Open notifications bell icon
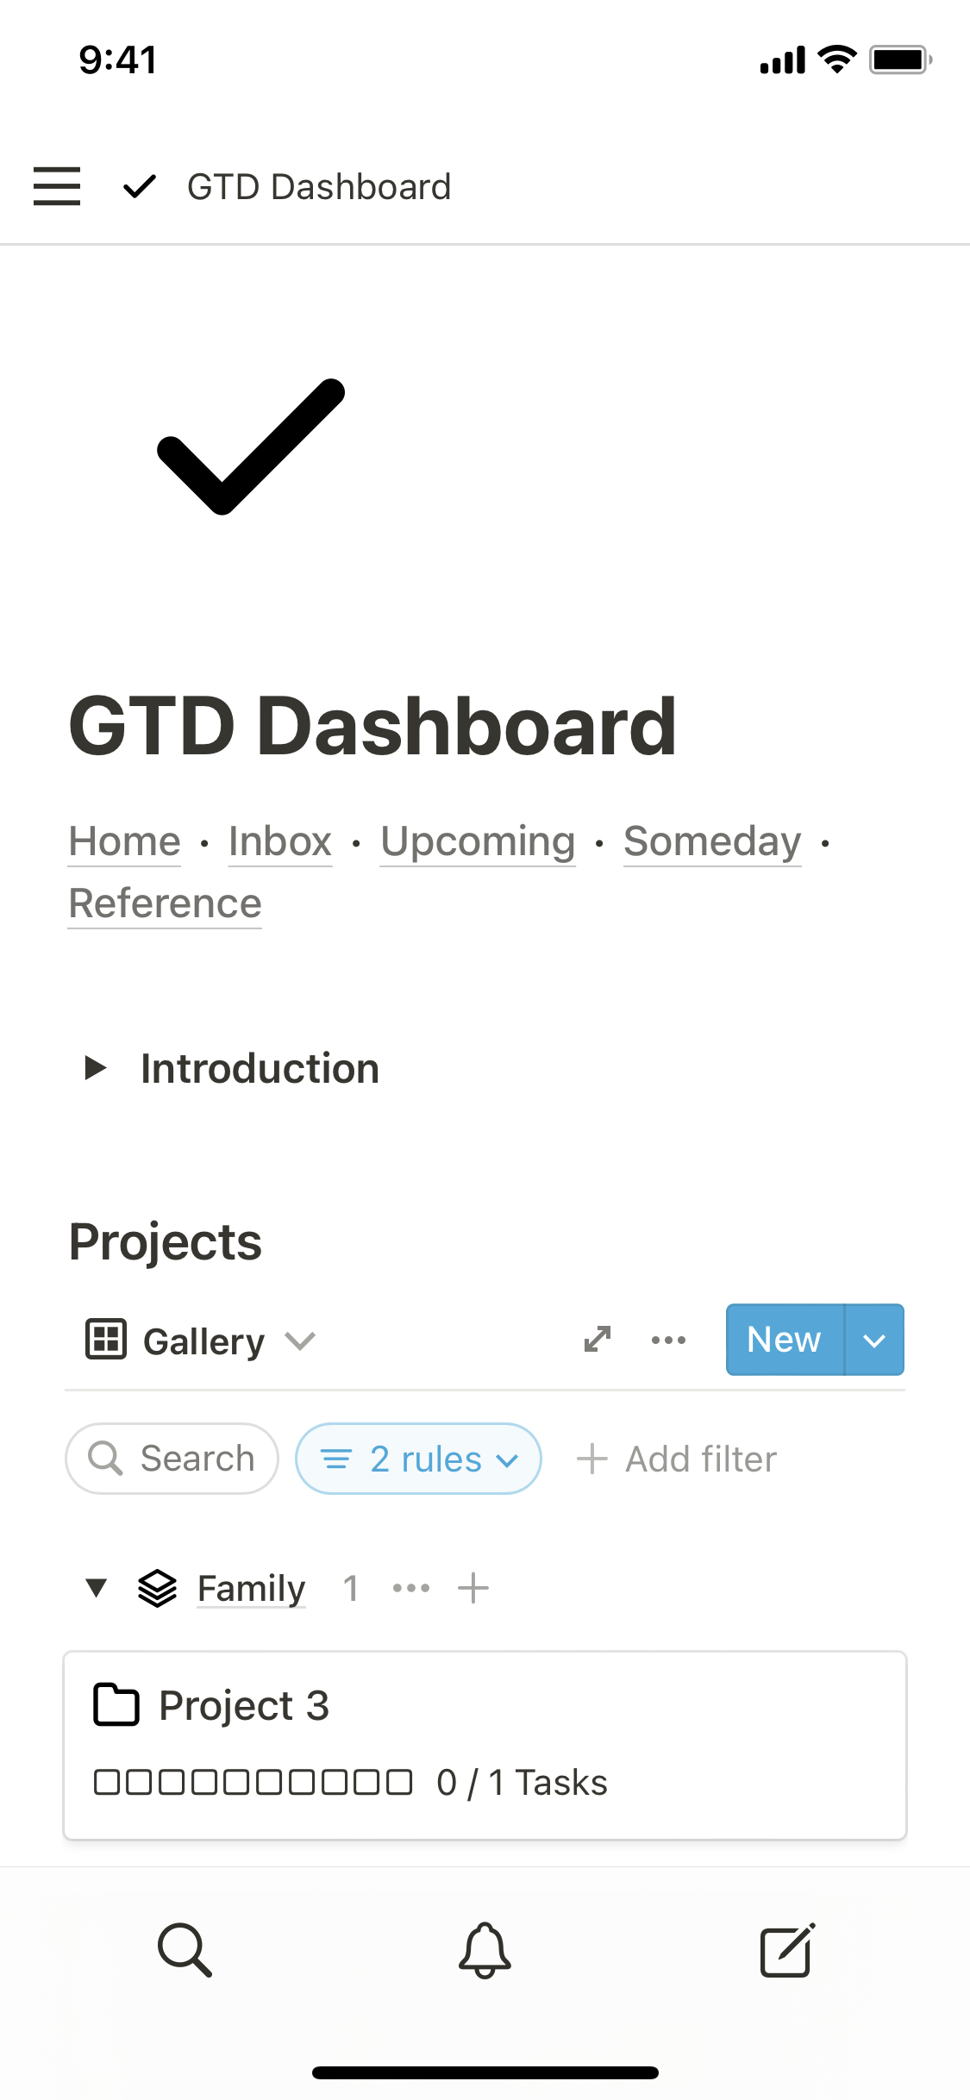Viewport: 970px width, 2100px height. [x=485, y=1949]
